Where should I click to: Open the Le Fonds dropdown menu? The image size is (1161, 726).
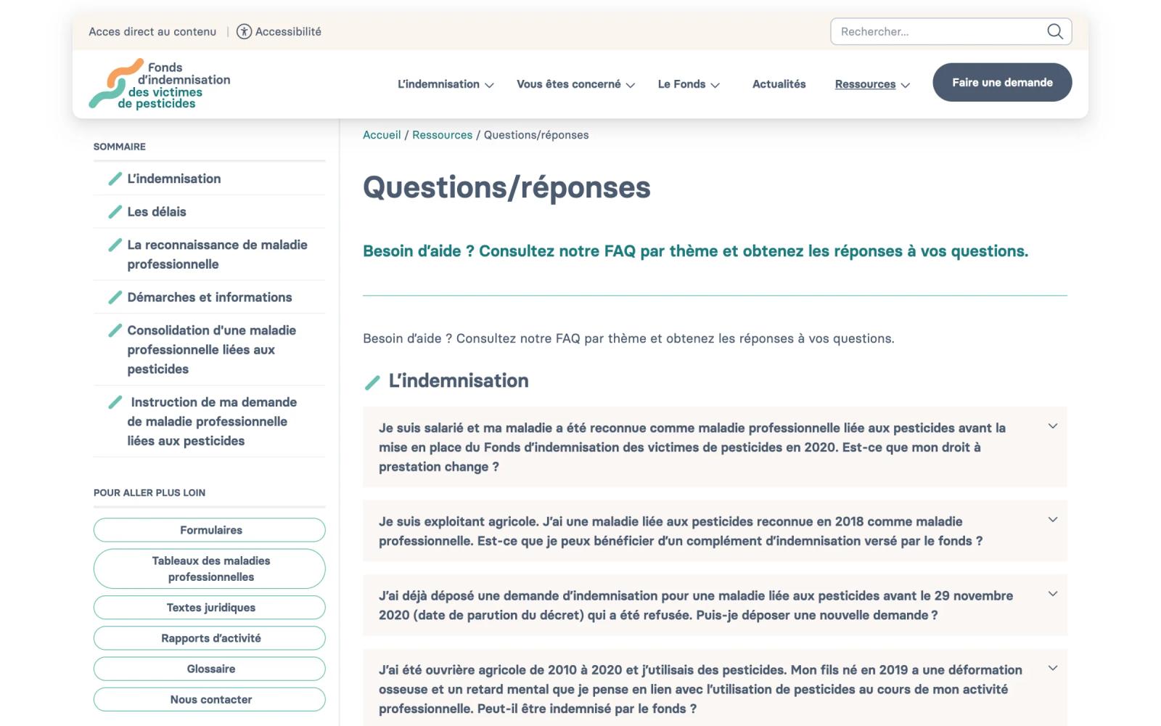(x=689, y=84)
